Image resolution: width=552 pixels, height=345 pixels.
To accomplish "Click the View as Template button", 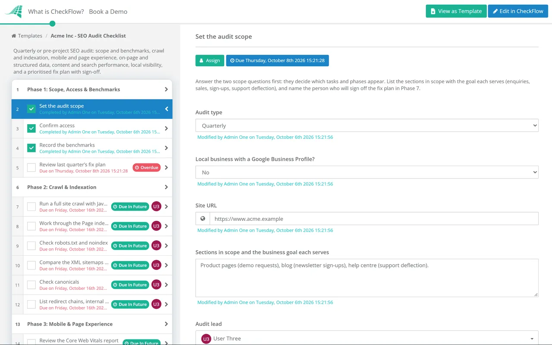I will [456, 11].
